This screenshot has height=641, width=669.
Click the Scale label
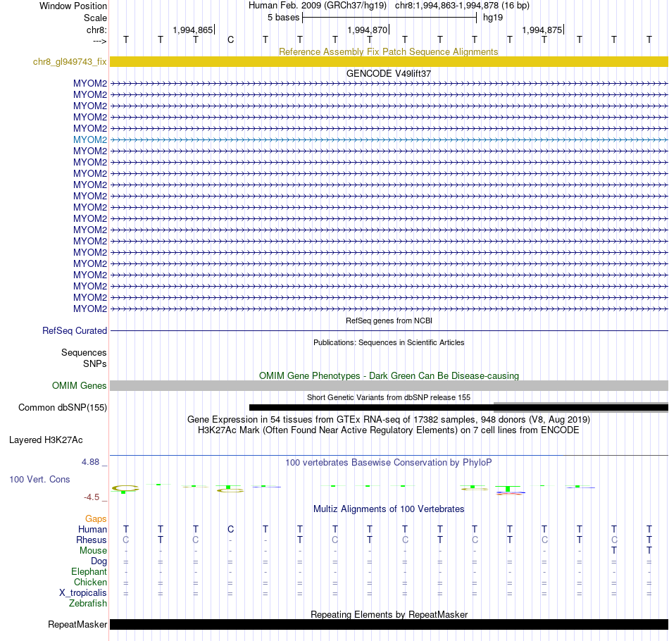(95, 18)
